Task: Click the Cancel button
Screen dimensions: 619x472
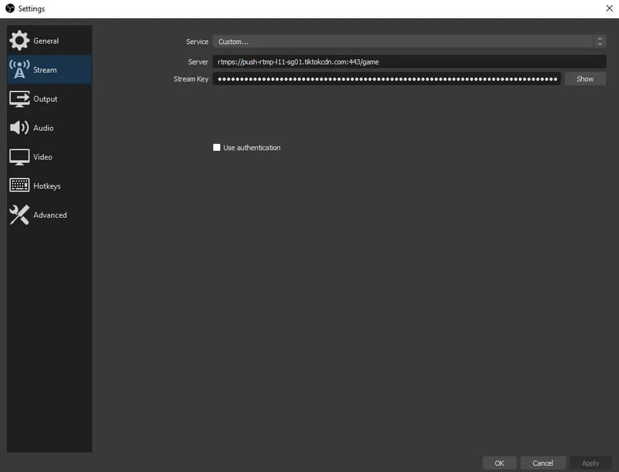Action: (543, 463)
